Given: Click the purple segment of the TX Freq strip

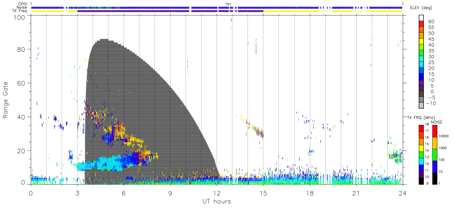Looking at the screenshot, I should pyautogui.click(x=170, y=11).
